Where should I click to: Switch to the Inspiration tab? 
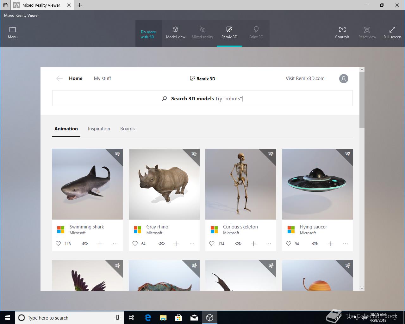[x=99, y=129]
